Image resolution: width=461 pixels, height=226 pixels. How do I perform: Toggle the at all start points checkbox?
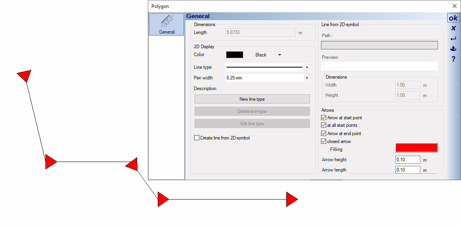pyautogui.click(x=324, y=125)
